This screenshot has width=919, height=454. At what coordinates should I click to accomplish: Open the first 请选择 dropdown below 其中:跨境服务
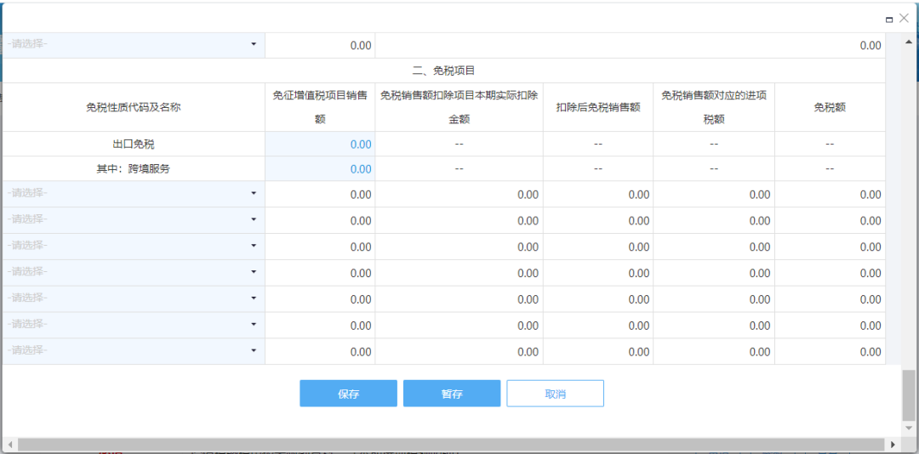tap(133, 194)
